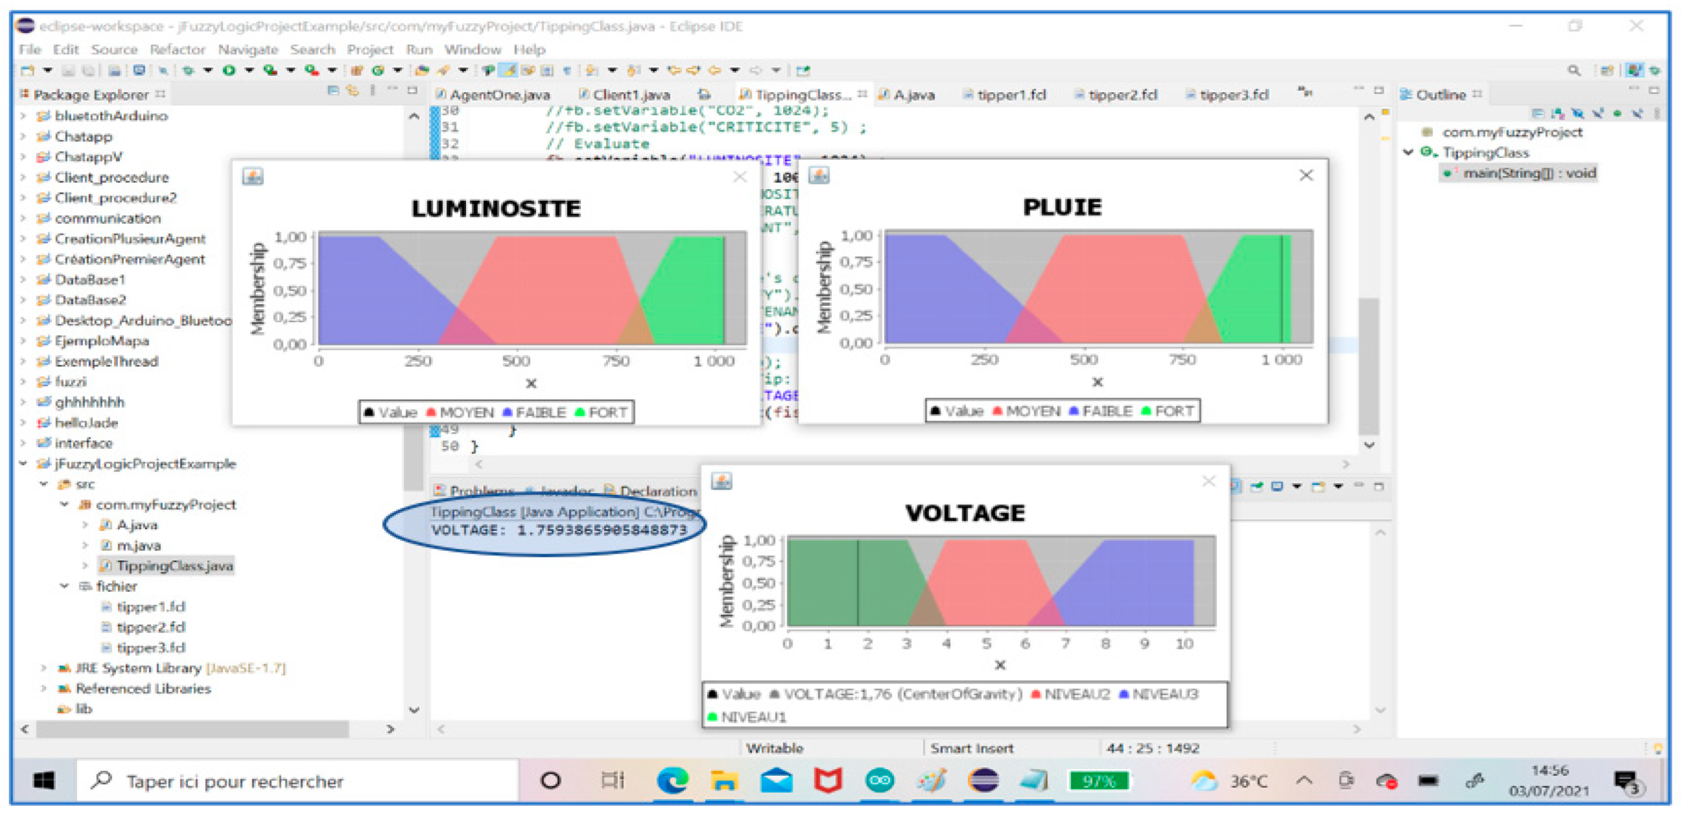Screen dimensions: 1681x817
Task: Open the Refactor menu
Action: point(177,50)
